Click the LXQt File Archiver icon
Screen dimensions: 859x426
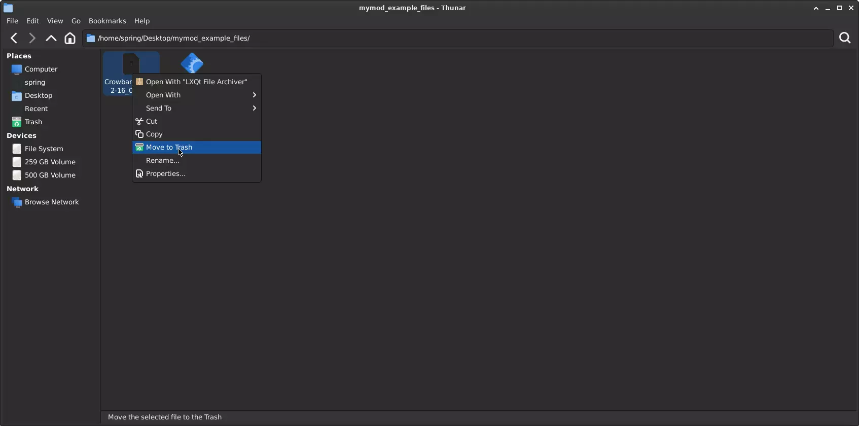139,82
